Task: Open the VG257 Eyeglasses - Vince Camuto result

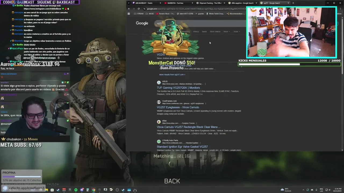Action: coord(178,107)
